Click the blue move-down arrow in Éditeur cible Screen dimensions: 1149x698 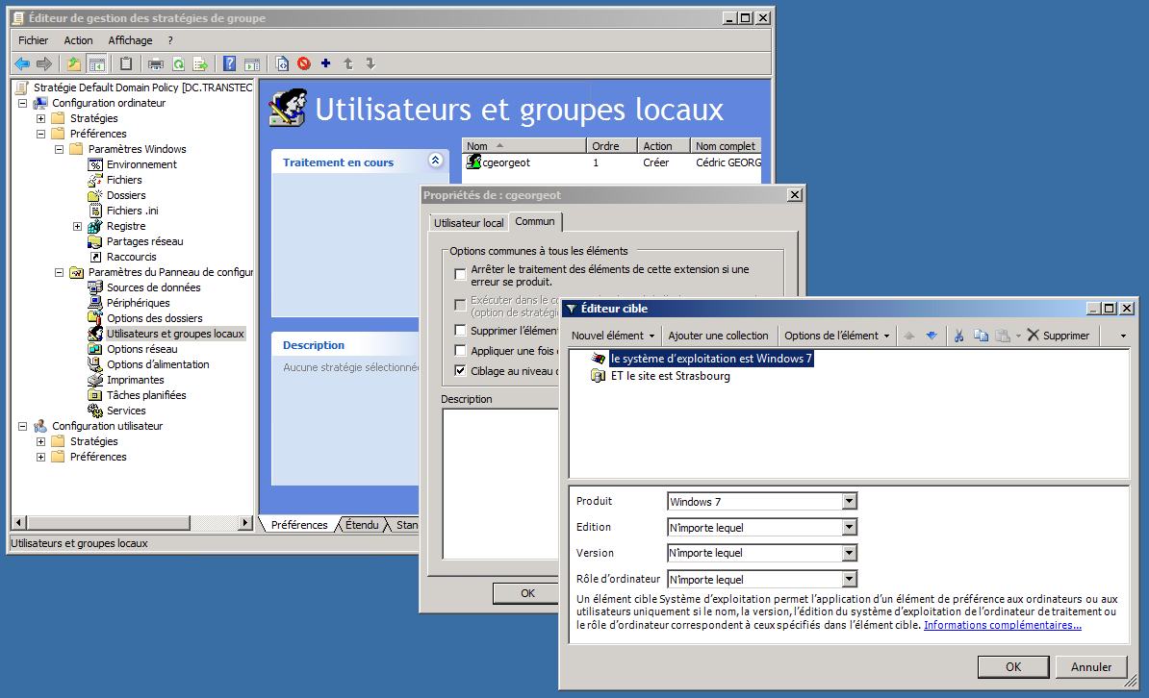click(x=932, y=336)
